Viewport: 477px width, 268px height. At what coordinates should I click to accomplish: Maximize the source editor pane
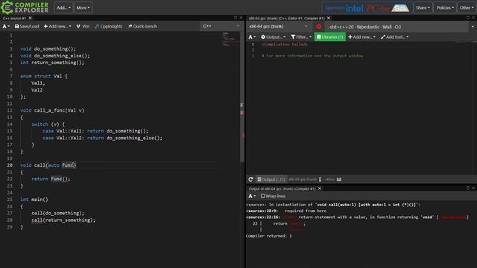tap(236, 18)
